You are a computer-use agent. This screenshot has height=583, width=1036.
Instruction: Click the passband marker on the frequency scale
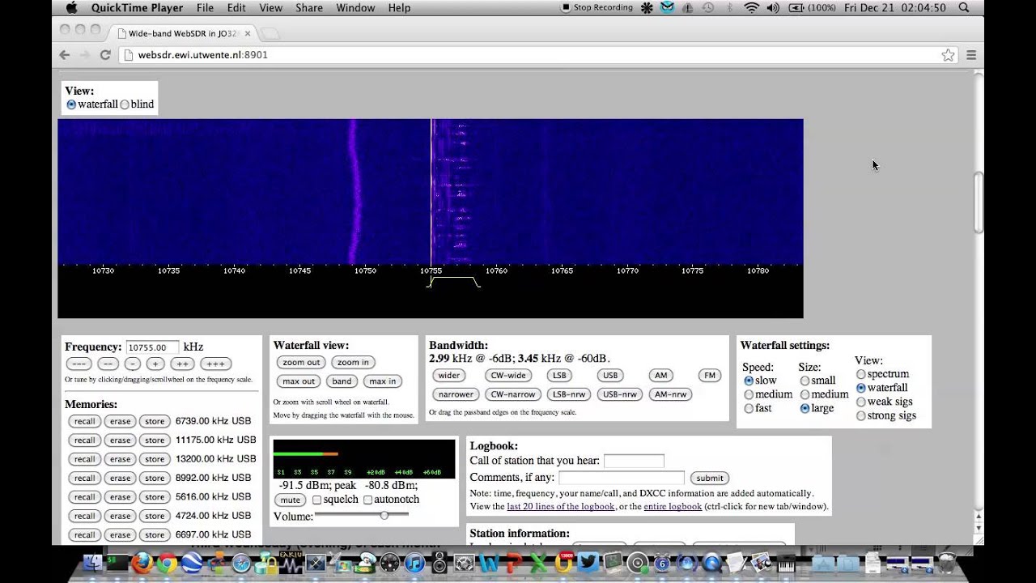pos(453,282)
